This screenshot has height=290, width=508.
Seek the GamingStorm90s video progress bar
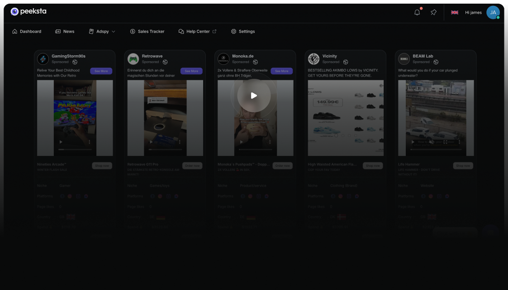tap(75, 150)
